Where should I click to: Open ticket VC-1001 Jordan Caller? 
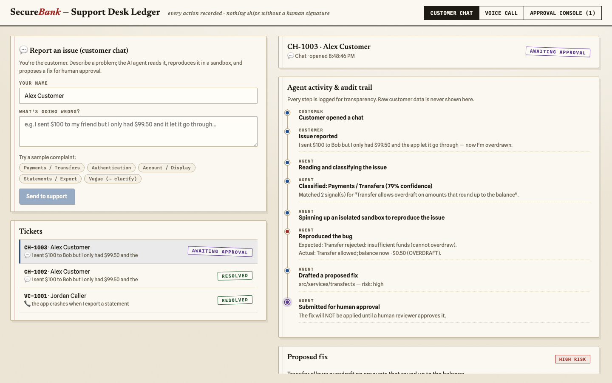click(138, 300)
